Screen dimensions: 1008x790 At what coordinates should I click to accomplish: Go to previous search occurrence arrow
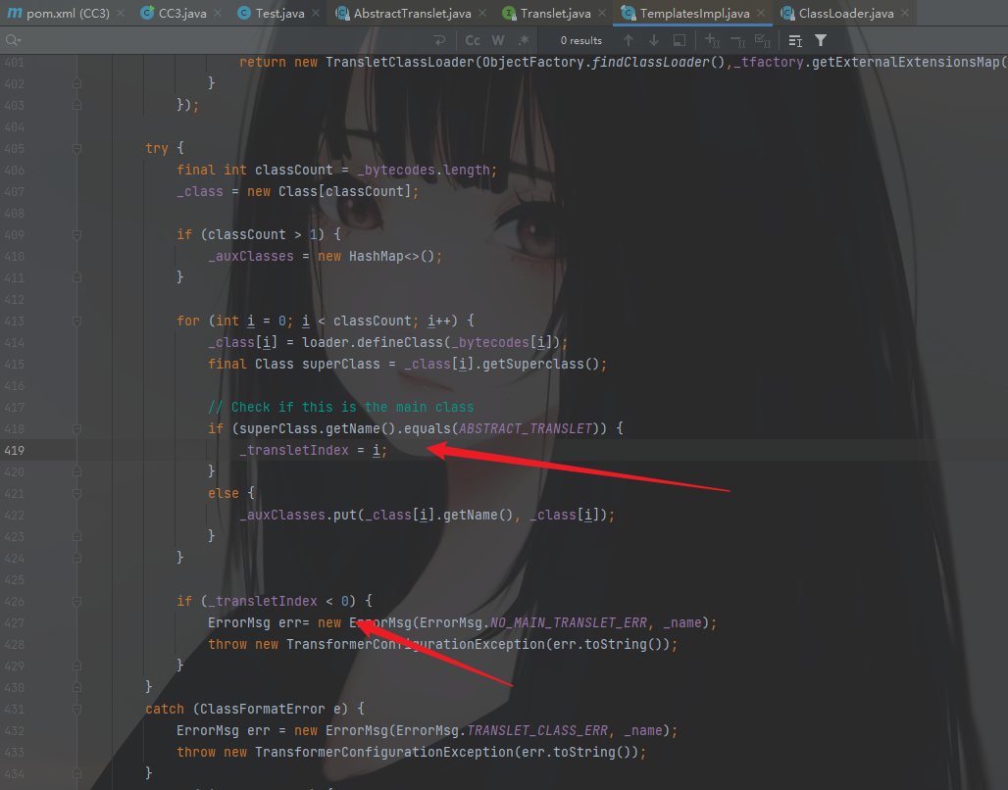coord(629,40)
